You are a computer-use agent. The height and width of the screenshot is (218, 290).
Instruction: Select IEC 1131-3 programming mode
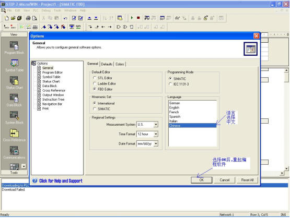[170, 84]
